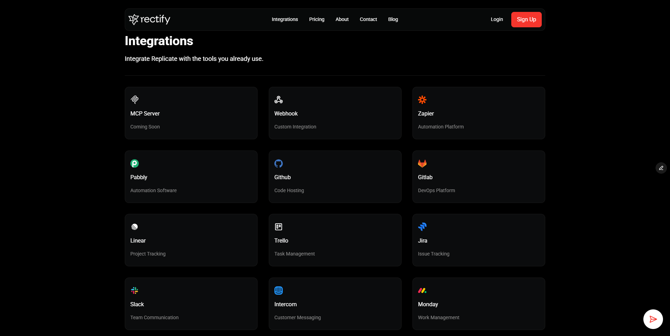Click the Zapier asterisk icon
Image resolution: width=670 pixels, height=336 pixels.
point(422,100)
